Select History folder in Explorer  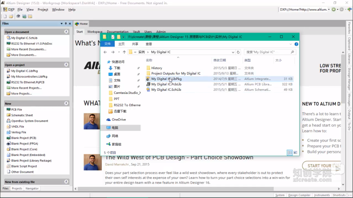(157, 68)
